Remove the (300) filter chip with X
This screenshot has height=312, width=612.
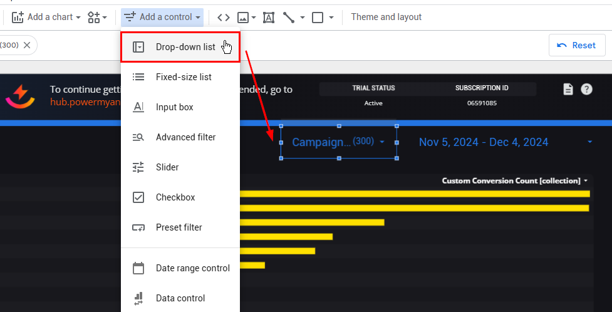pos(27,45)
